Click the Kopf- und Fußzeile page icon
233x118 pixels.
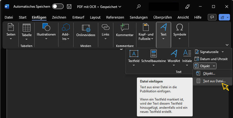tap(146, 27)
